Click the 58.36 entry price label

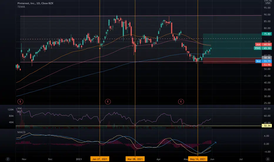click(267, 58)
